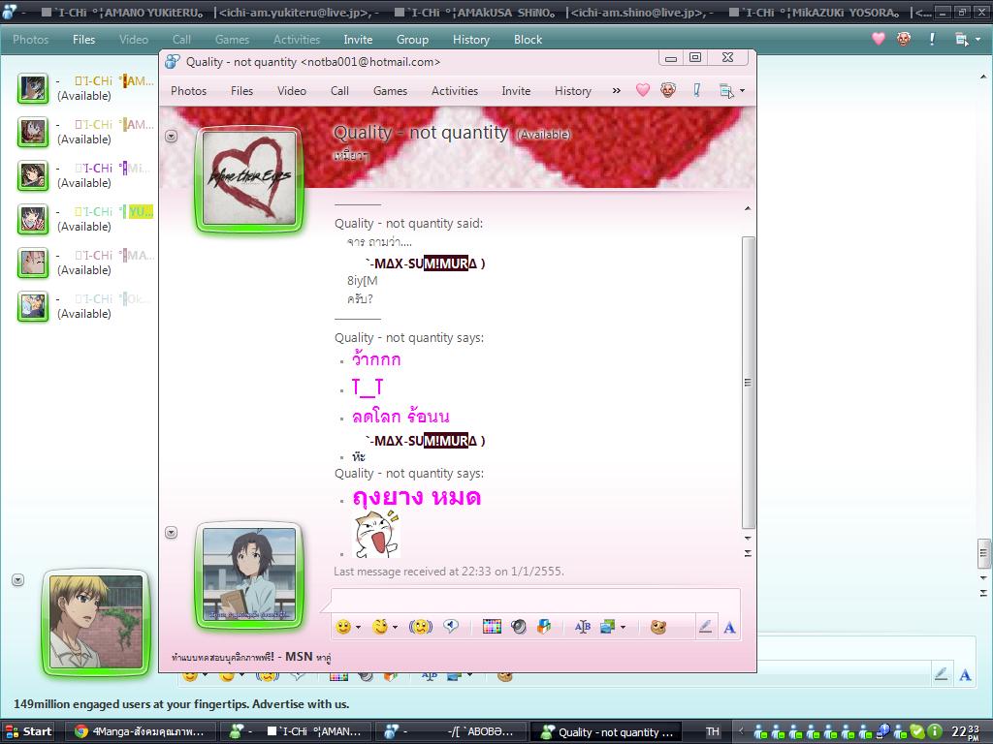Click Invite in the group window toolbar
This screenshot has width=993, height=744.
coord(358,39)
